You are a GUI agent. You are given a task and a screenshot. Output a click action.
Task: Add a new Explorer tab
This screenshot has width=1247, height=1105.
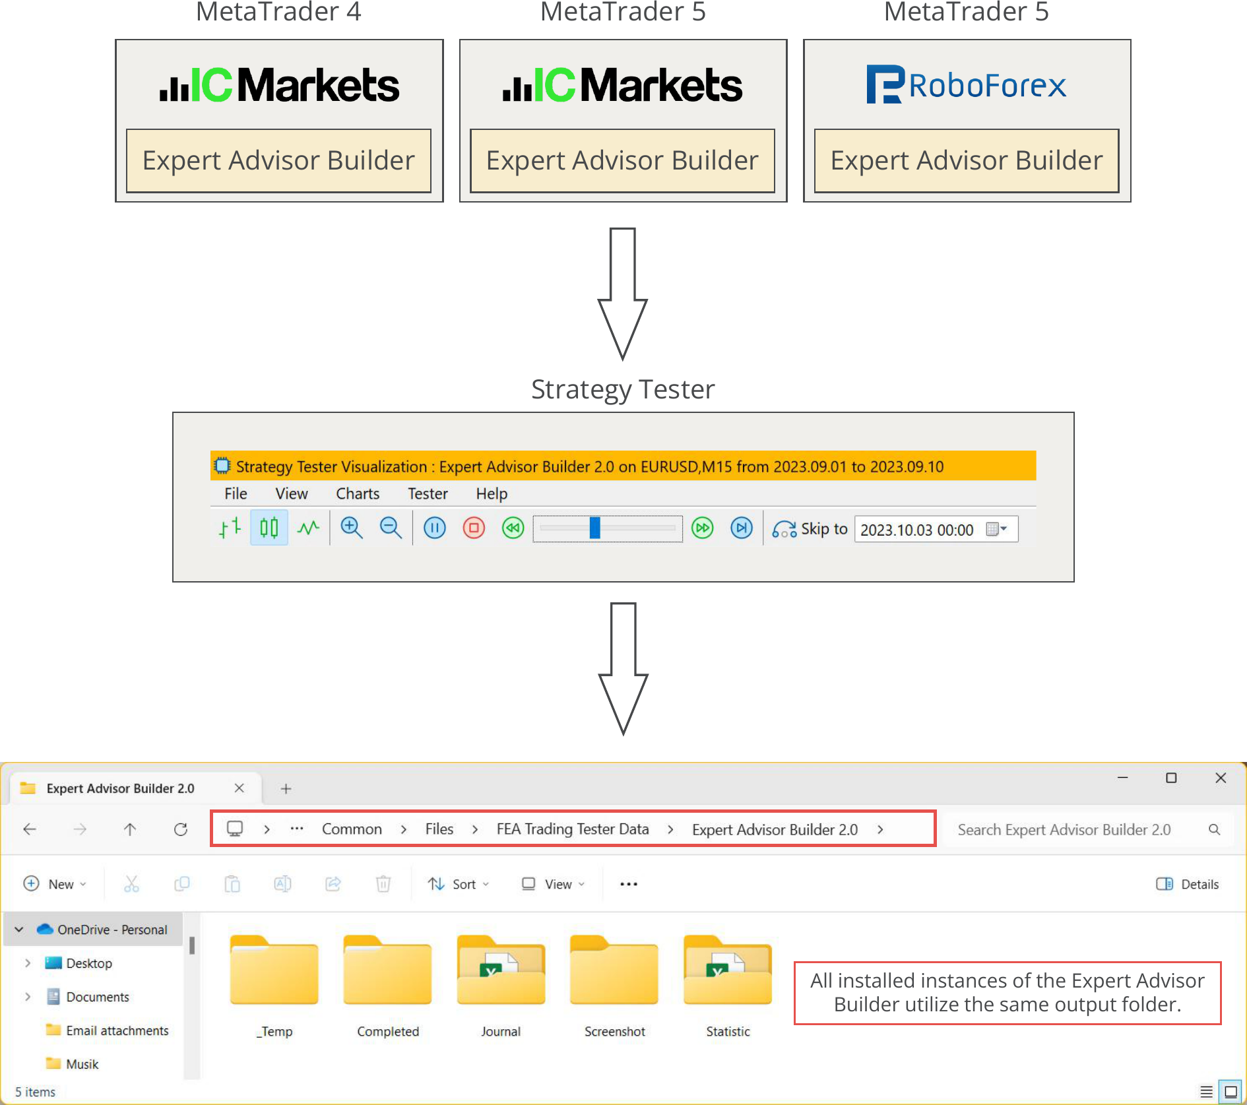[x=286, y=789]
